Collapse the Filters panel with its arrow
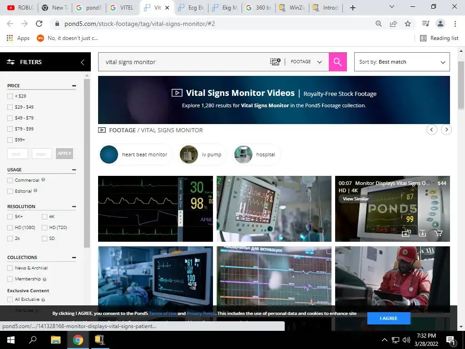This screenshot has height=349, width=465. pos(83,62)
